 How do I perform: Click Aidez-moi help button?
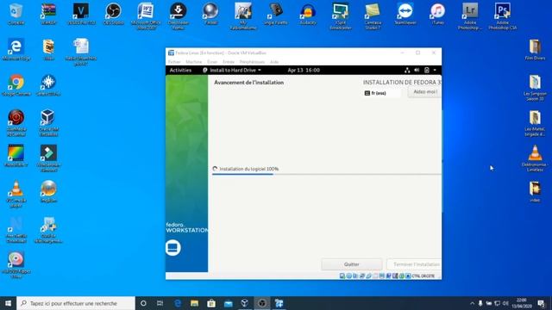pos(425,92)
